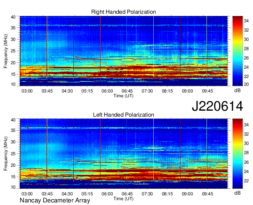Click the Left Handed Polarization title
Viewport: 253px width, 205px height.
tap(124, 115)
